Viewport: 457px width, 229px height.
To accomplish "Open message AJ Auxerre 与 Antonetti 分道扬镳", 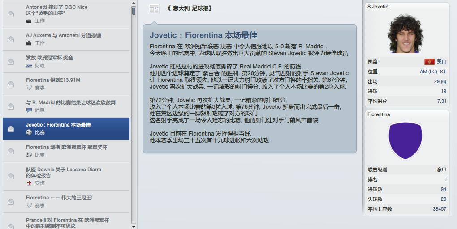I will point(66,39).
